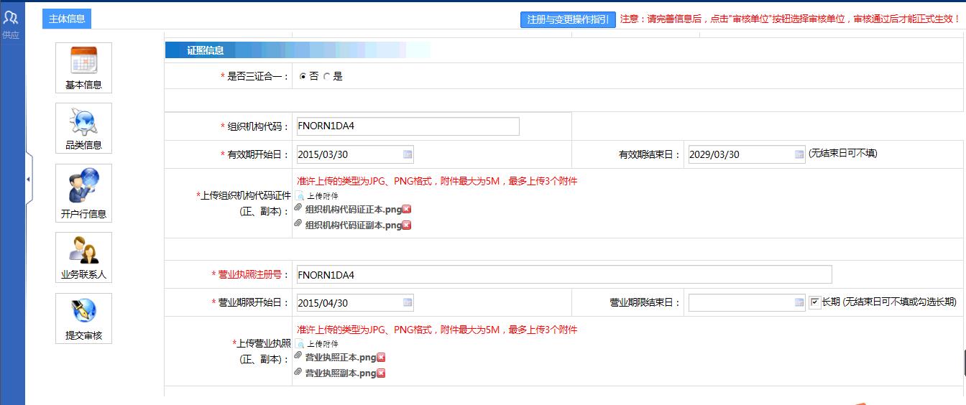Open calendar for 有效期结束日
Image resolution: width=966 pixels, height=405 pixels.
click(799, 154)
